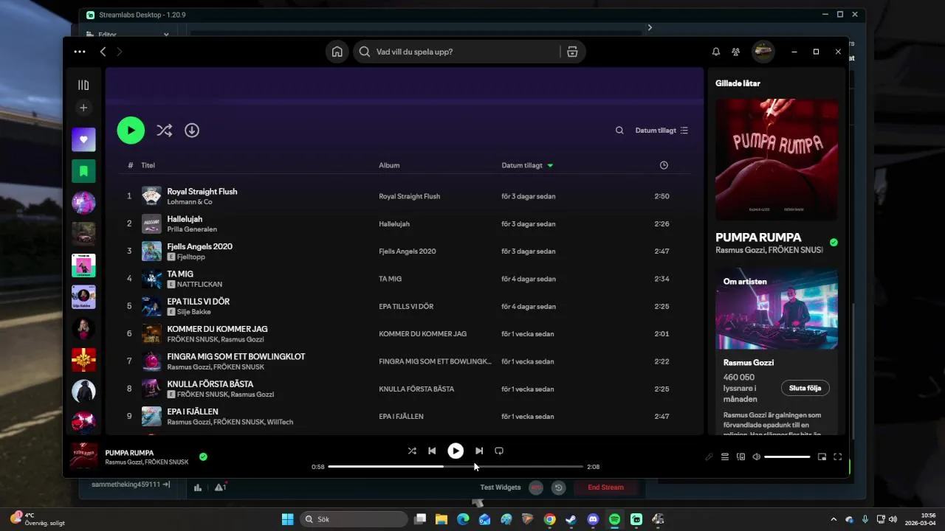Open album EPA TILLS VI DÖR
The height and width of the screenshot is (531, 945).
click(x=406, y=306)
